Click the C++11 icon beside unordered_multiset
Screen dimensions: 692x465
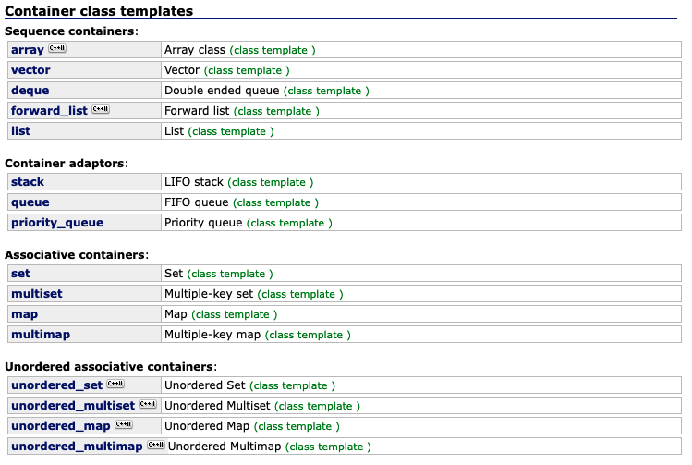click(x=148, y=404)
